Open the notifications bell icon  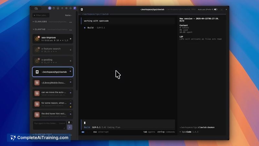coord(71,8)
